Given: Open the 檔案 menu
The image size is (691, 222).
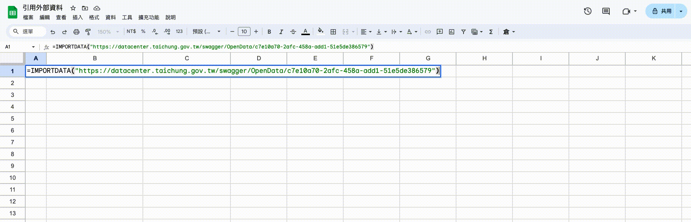Looking at the screenshot, I should point(28,17).
